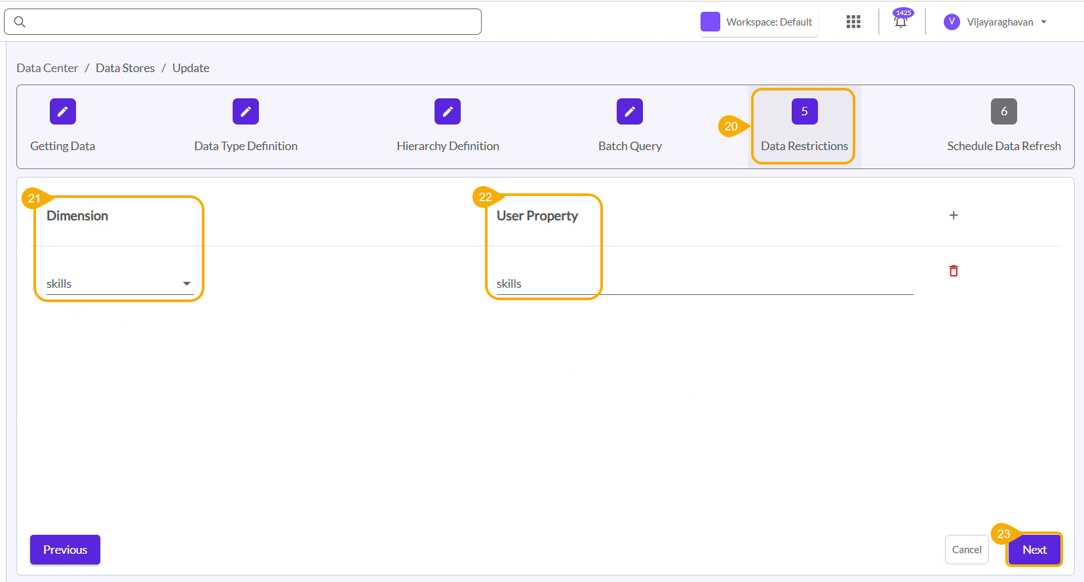Open the apps grid launcher
This screenshot has height=582, width=1084.
pos(853,22)
